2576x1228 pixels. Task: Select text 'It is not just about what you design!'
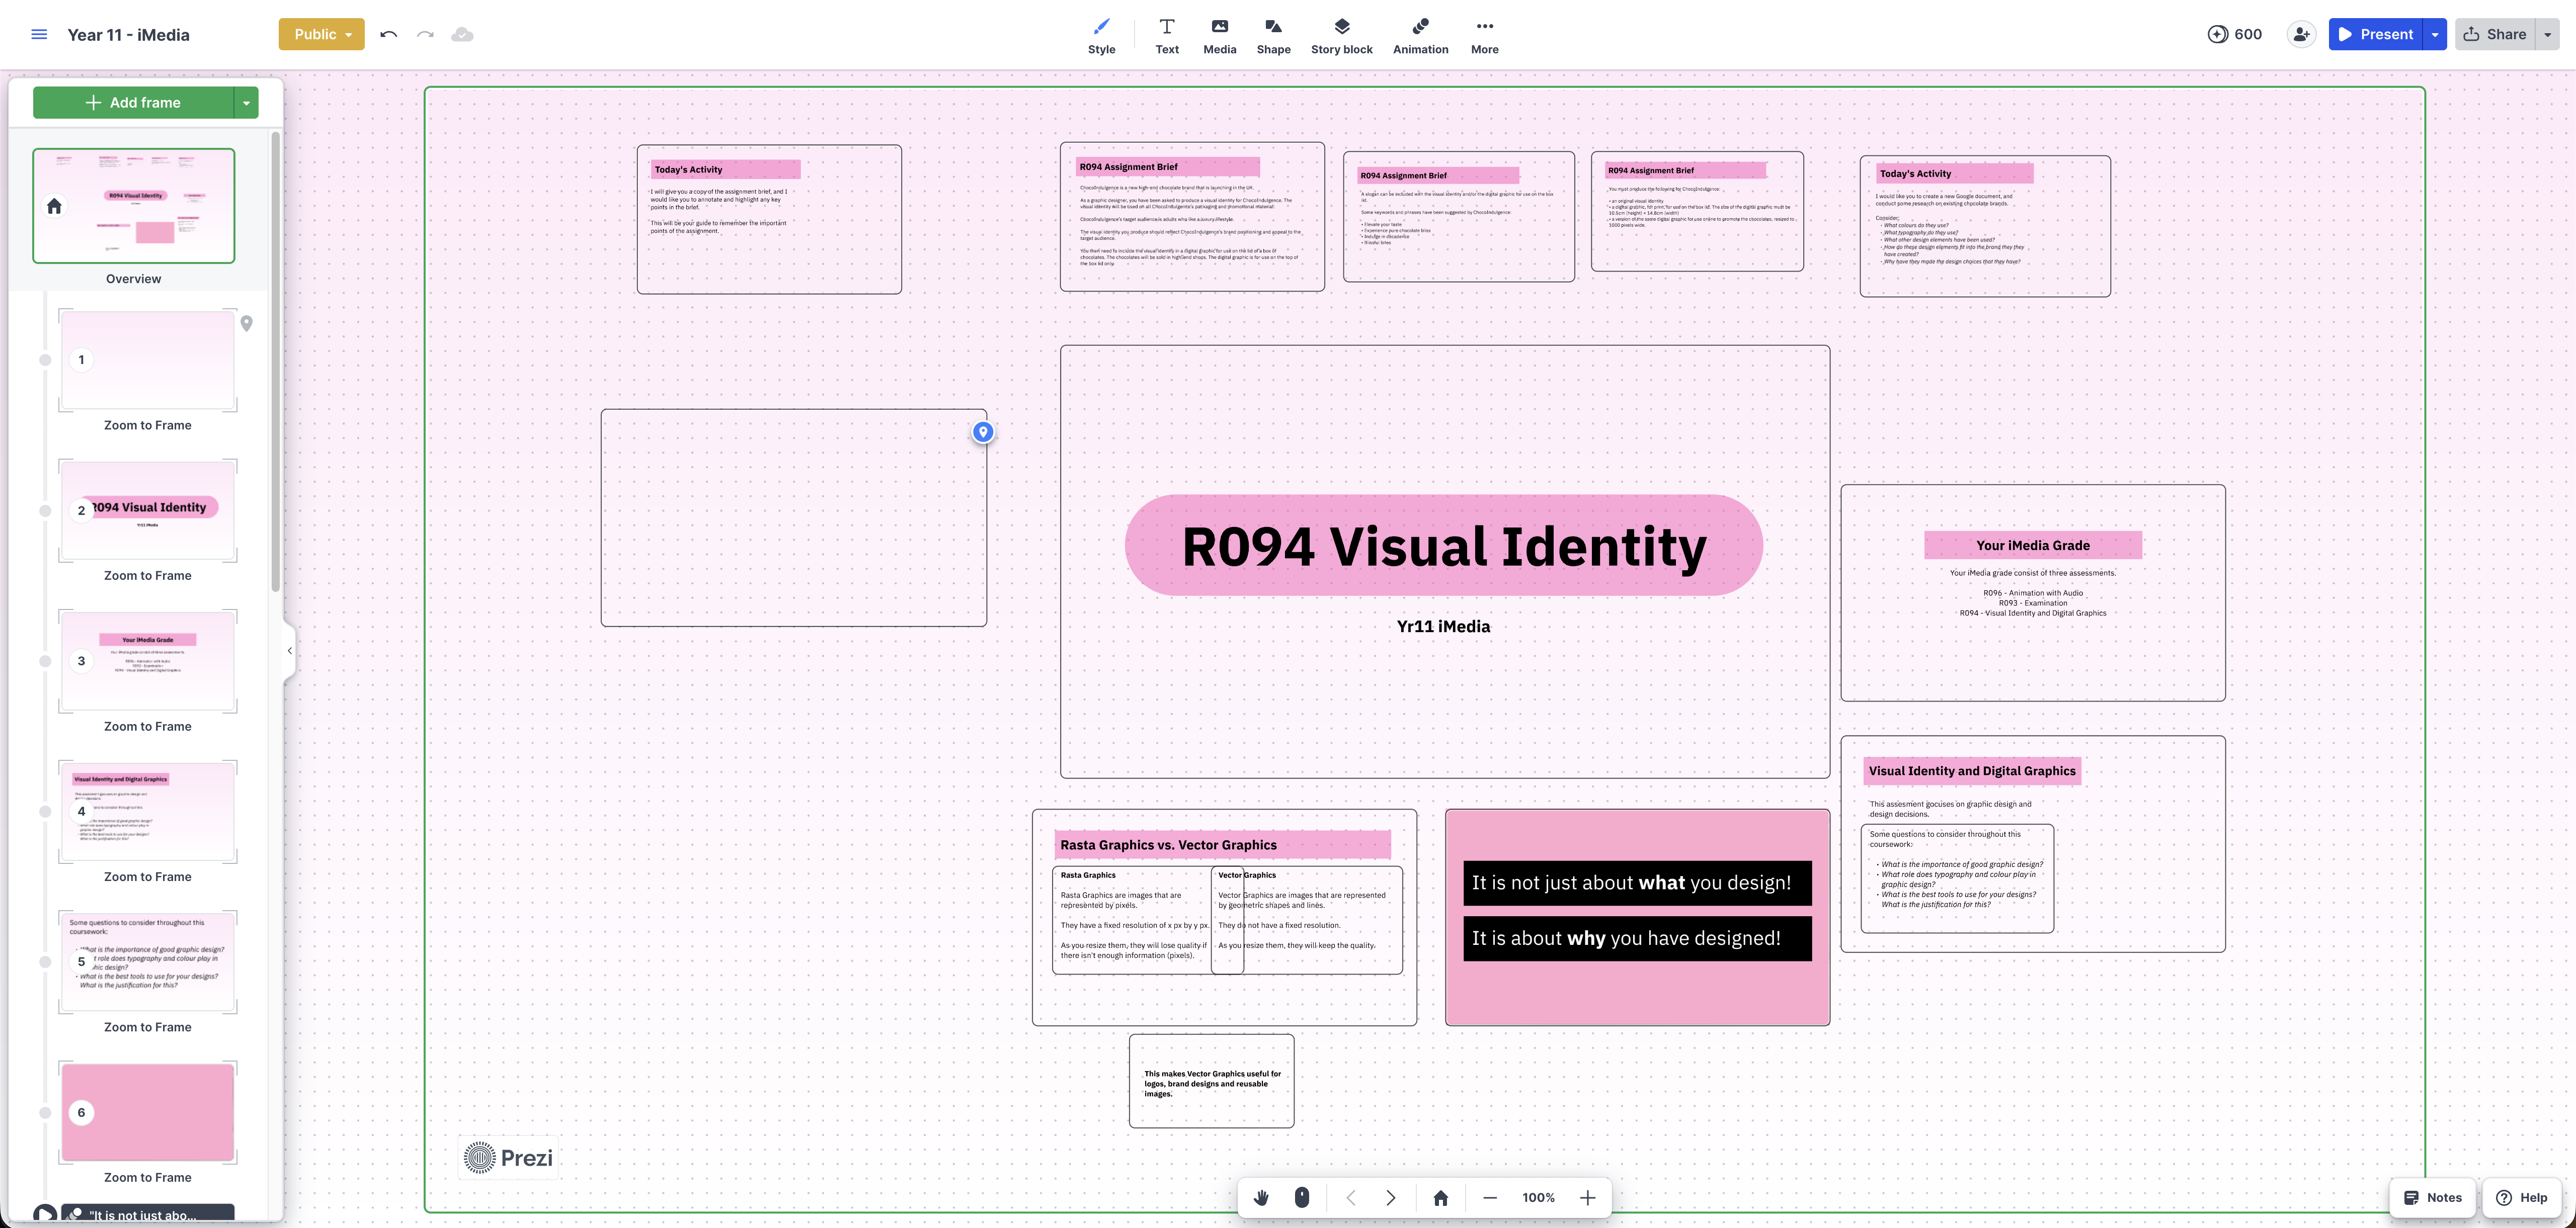(1637, 883)
